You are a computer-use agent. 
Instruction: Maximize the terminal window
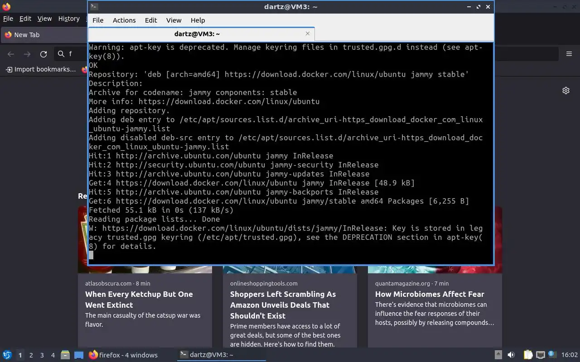478,7
